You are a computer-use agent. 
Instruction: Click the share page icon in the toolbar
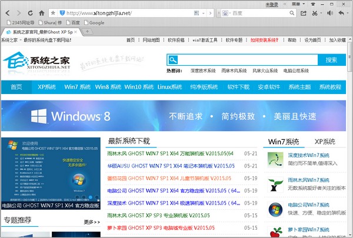click(x=303, y=13)
